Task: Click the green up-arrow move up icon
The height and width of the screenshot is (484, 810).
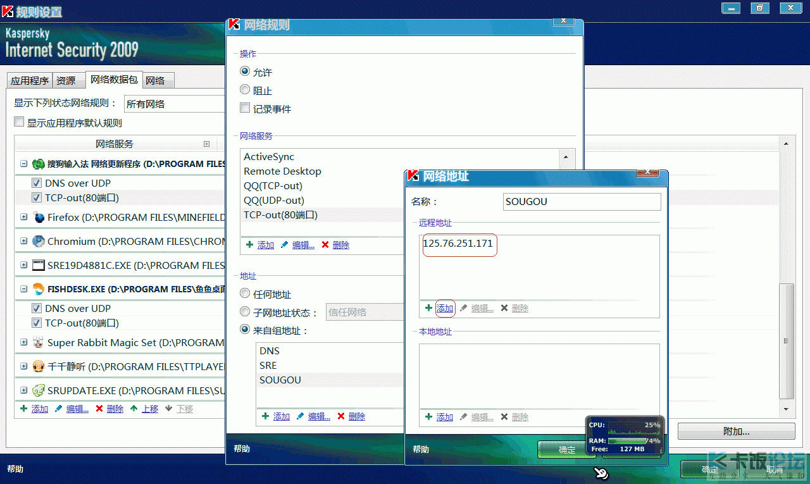Action: pos(134,409)
